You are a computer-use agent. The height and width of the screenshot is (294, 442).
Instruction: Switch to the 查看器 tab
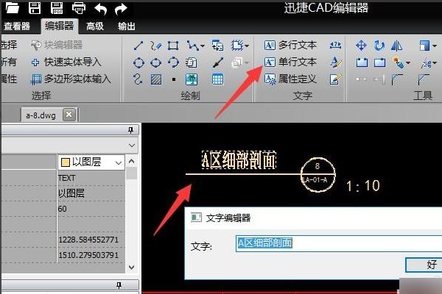[17, 26]
